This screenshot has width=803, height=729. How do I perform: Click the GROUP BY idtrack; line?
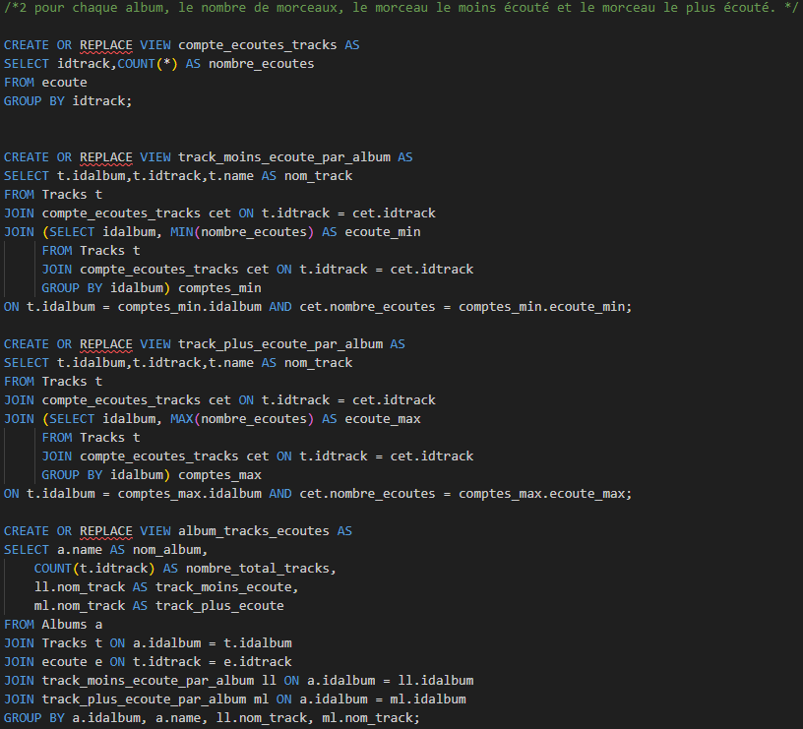click(67, 101)
